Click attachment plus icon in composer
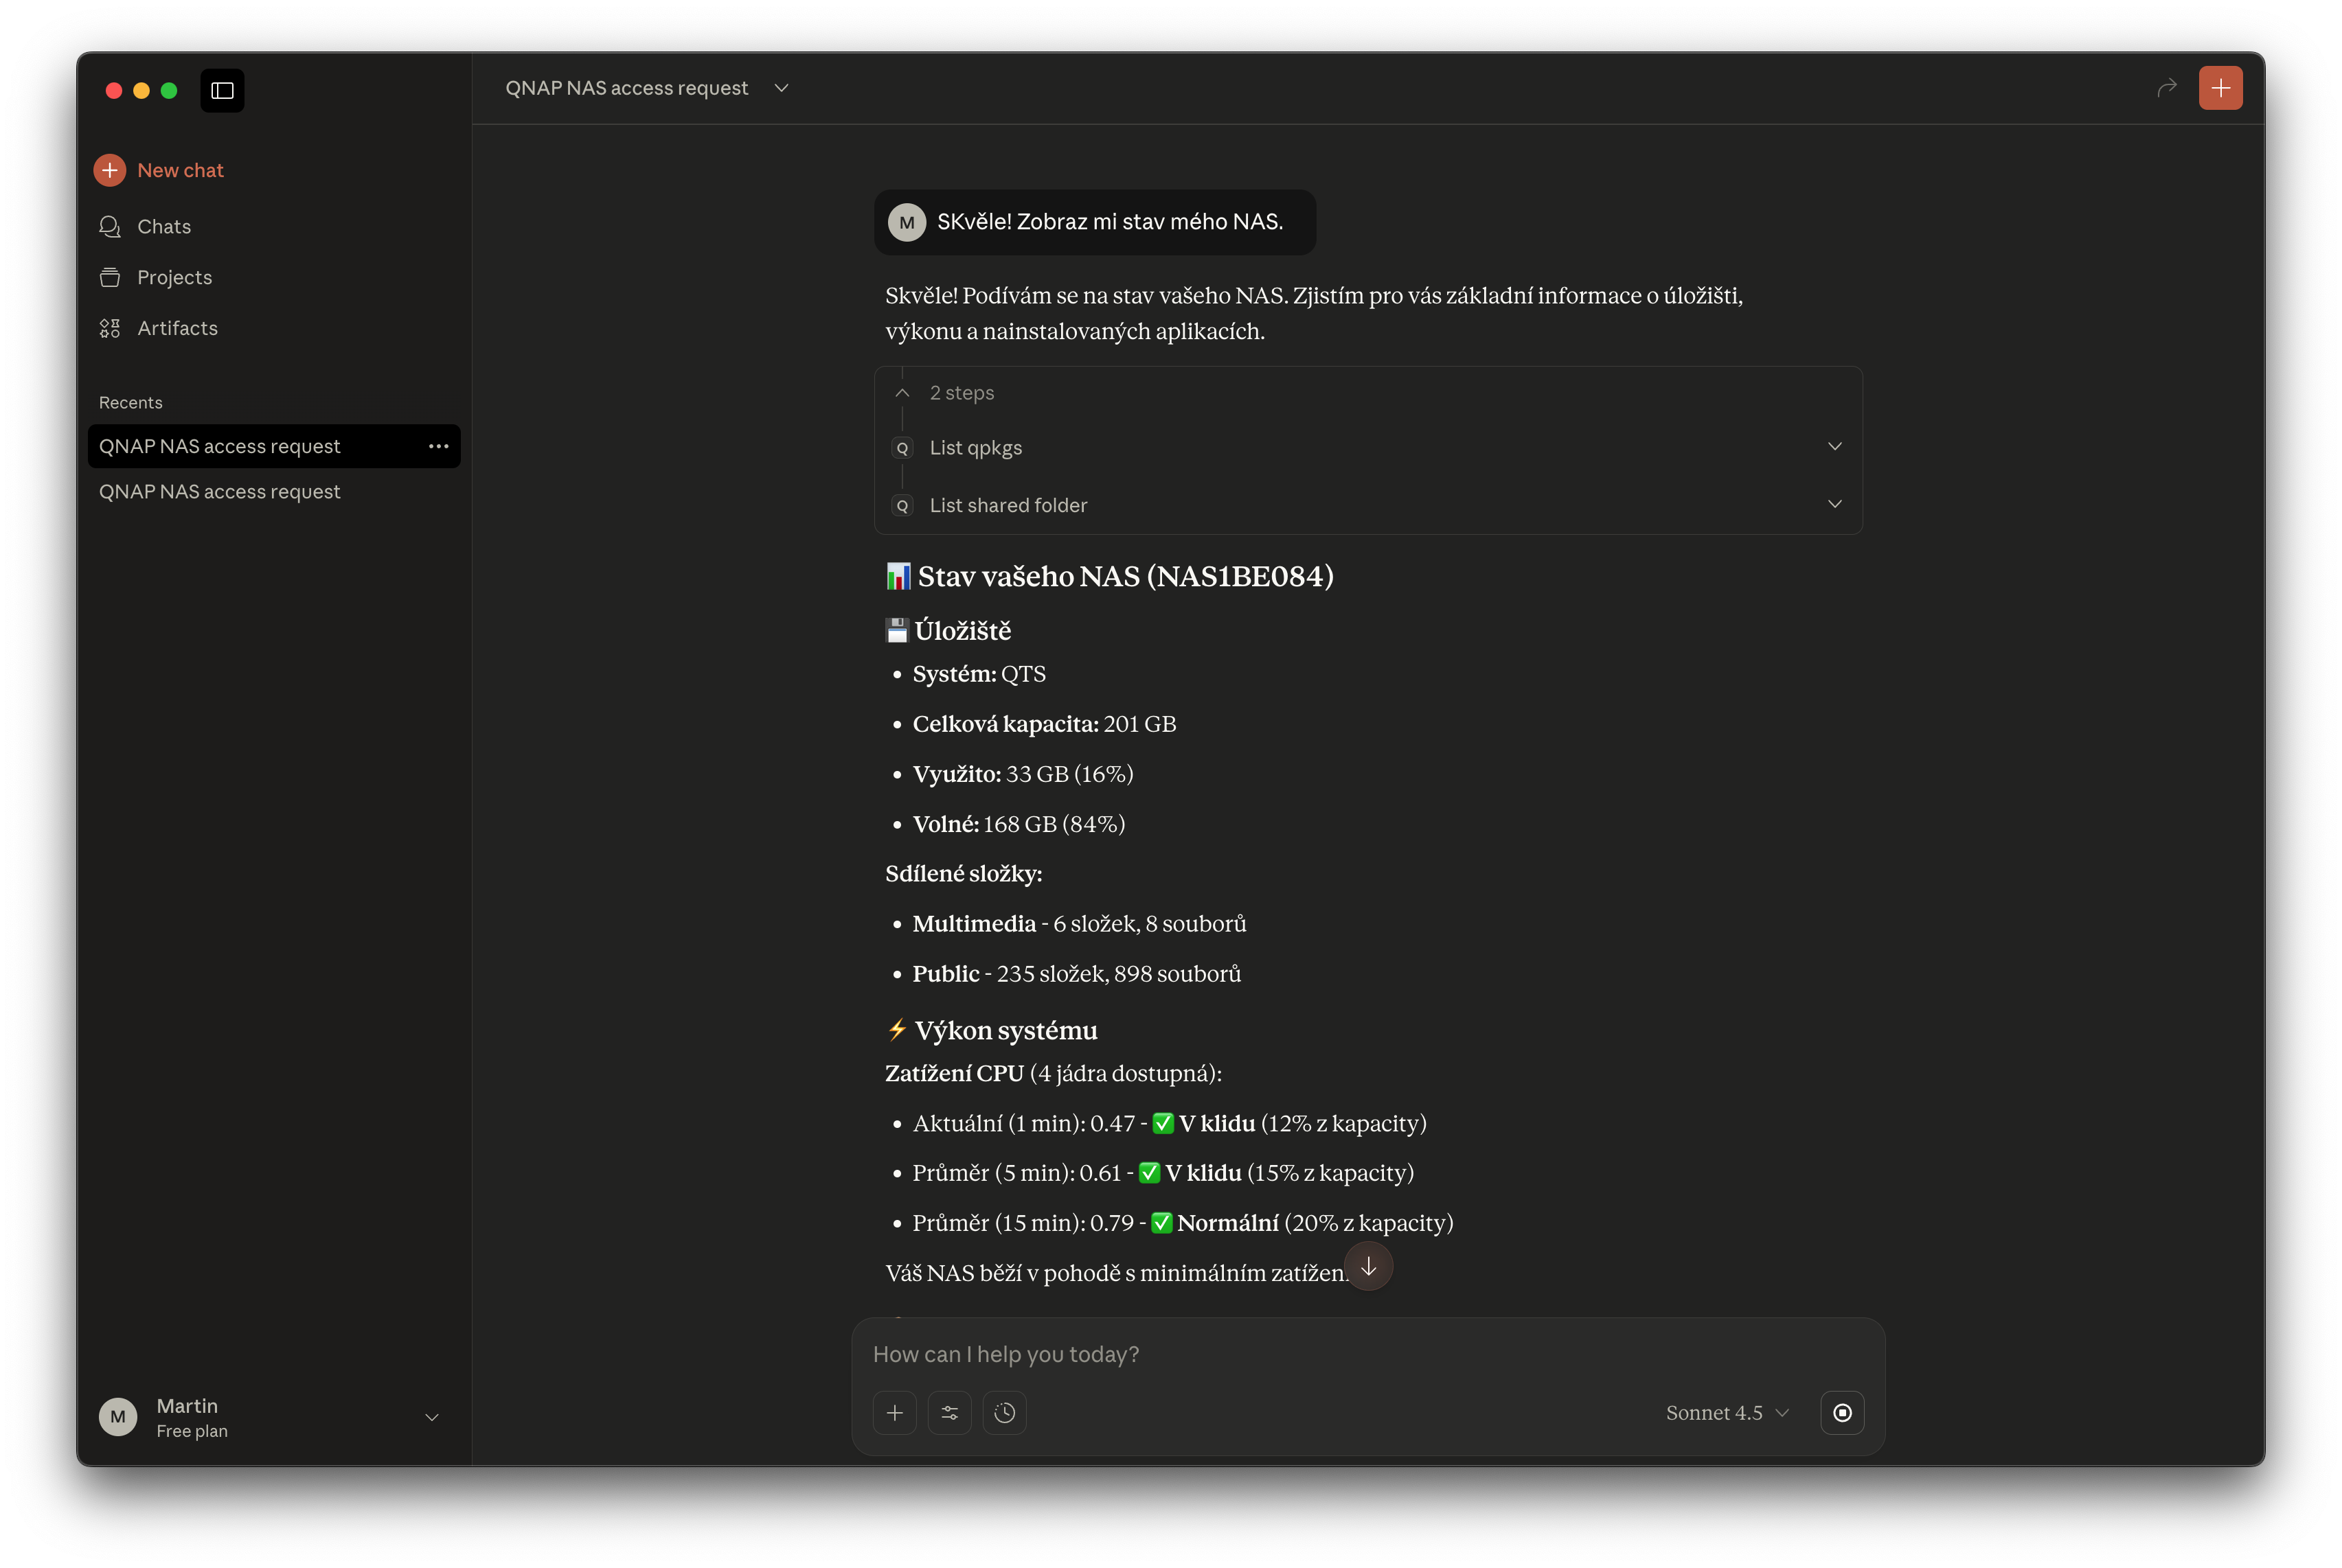The height and width of the screenshot is (1568, 2342). point(894,1413)
